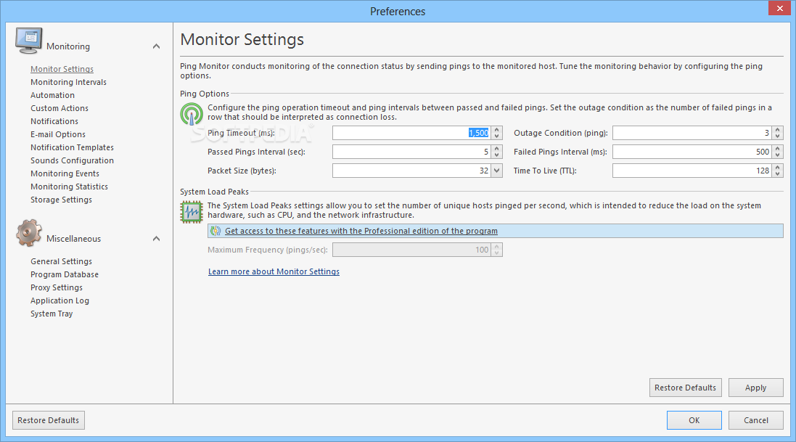Viewport: 796px width, 442px height.
Task: Click the Passed Pings Interval field
Action: tap(411, 152)
